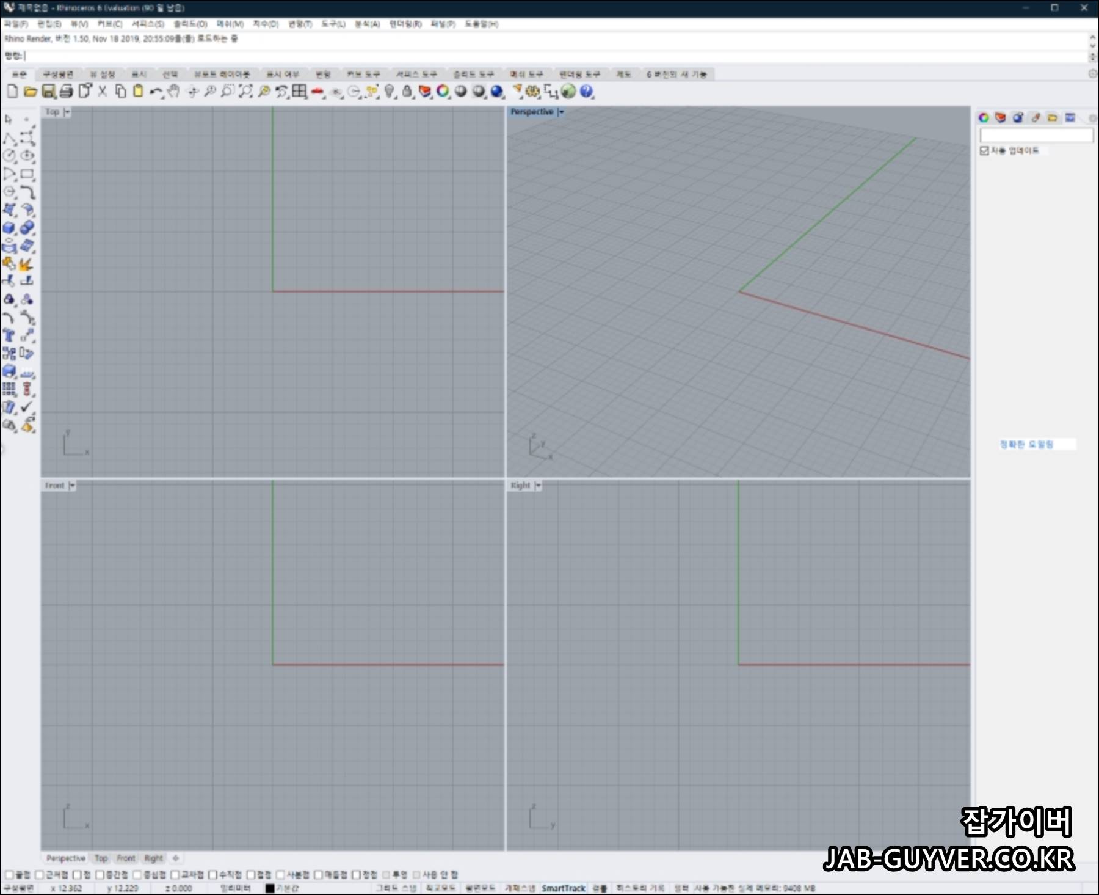Screen dimensions: 1099x895
Task: Open the Right viewport title dropdown arrow
Action: coord(538,486)
